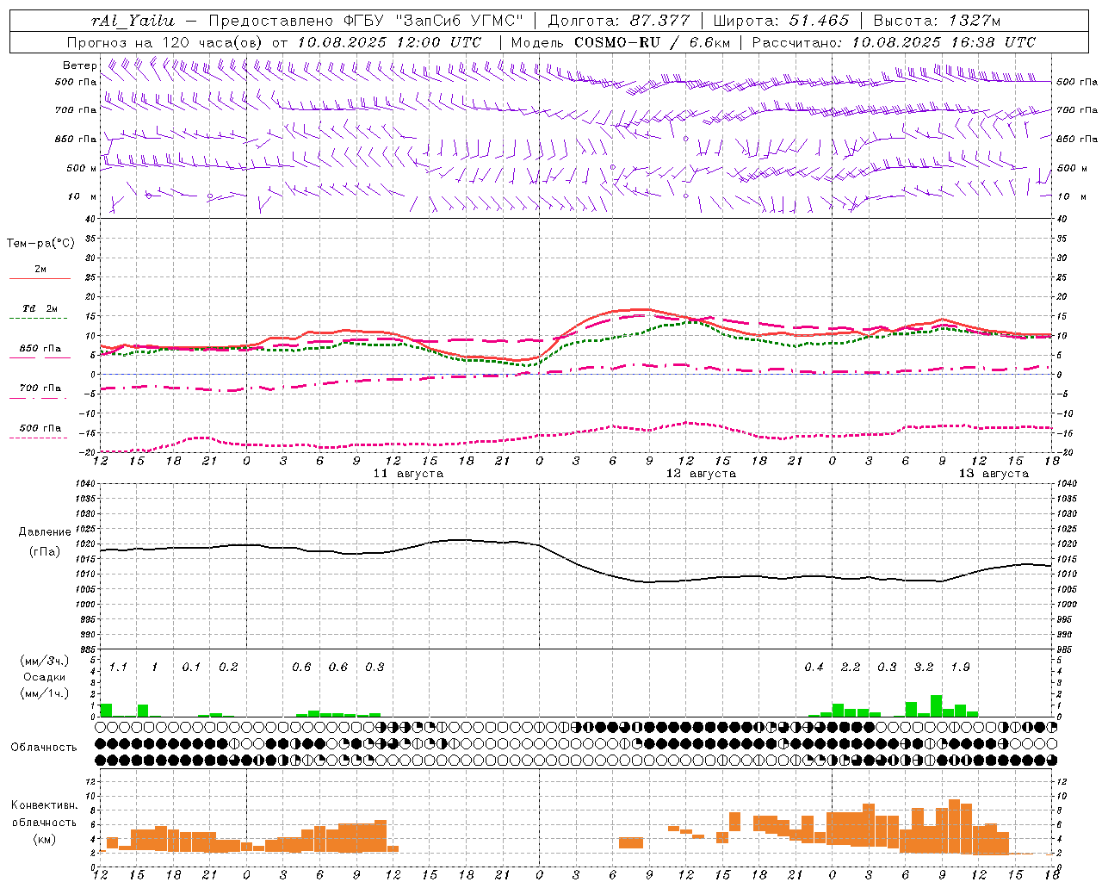
Task: Click the computed time "10.08.2025 16:38 UTC"
Action: click(944, 42)
